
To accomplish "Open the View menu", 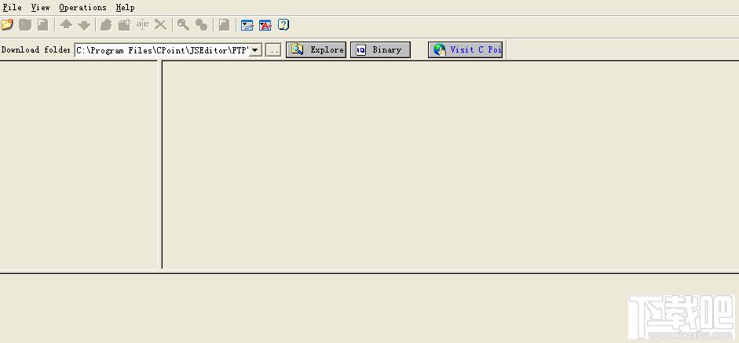I will (41, 8).
